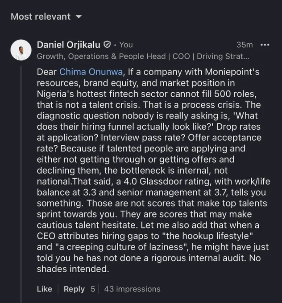Click the verified shield badge icon

[107, 45]
